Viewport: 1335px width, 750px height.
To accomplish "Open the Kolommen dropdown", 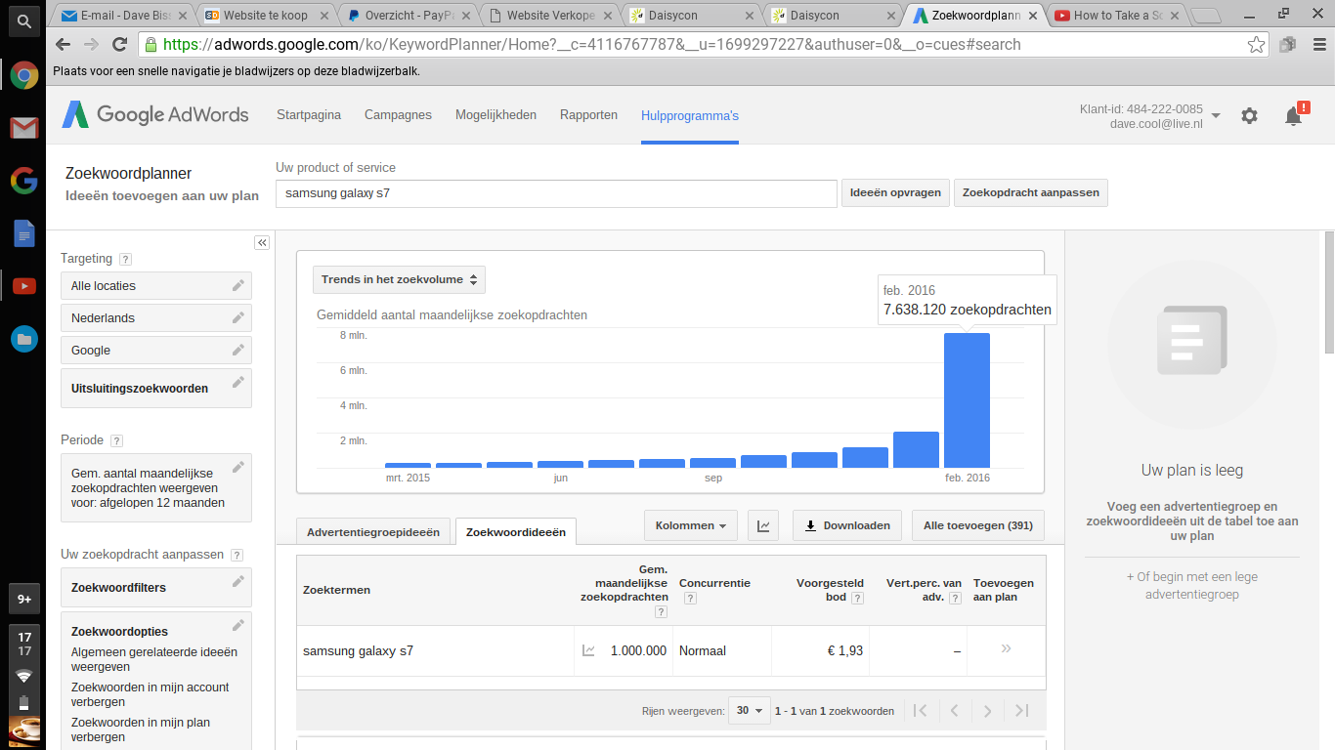I will 690,525.
